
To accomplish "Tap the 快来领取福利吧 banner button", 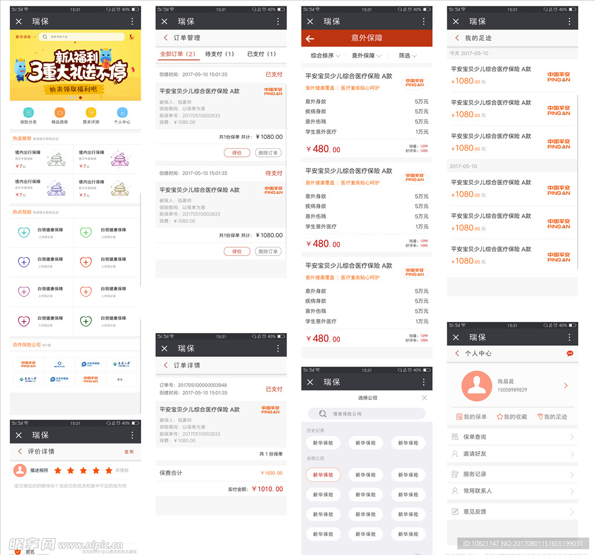I will [73, 89].
